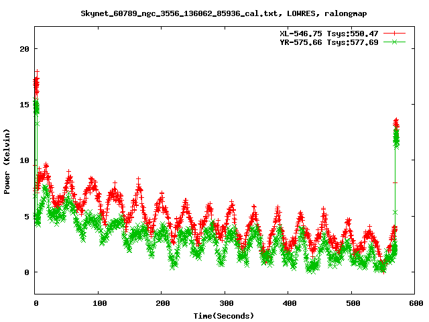Screen dimensions: 429x322
Task: Click the y-axis tick label 0
Action: (27, 272)
